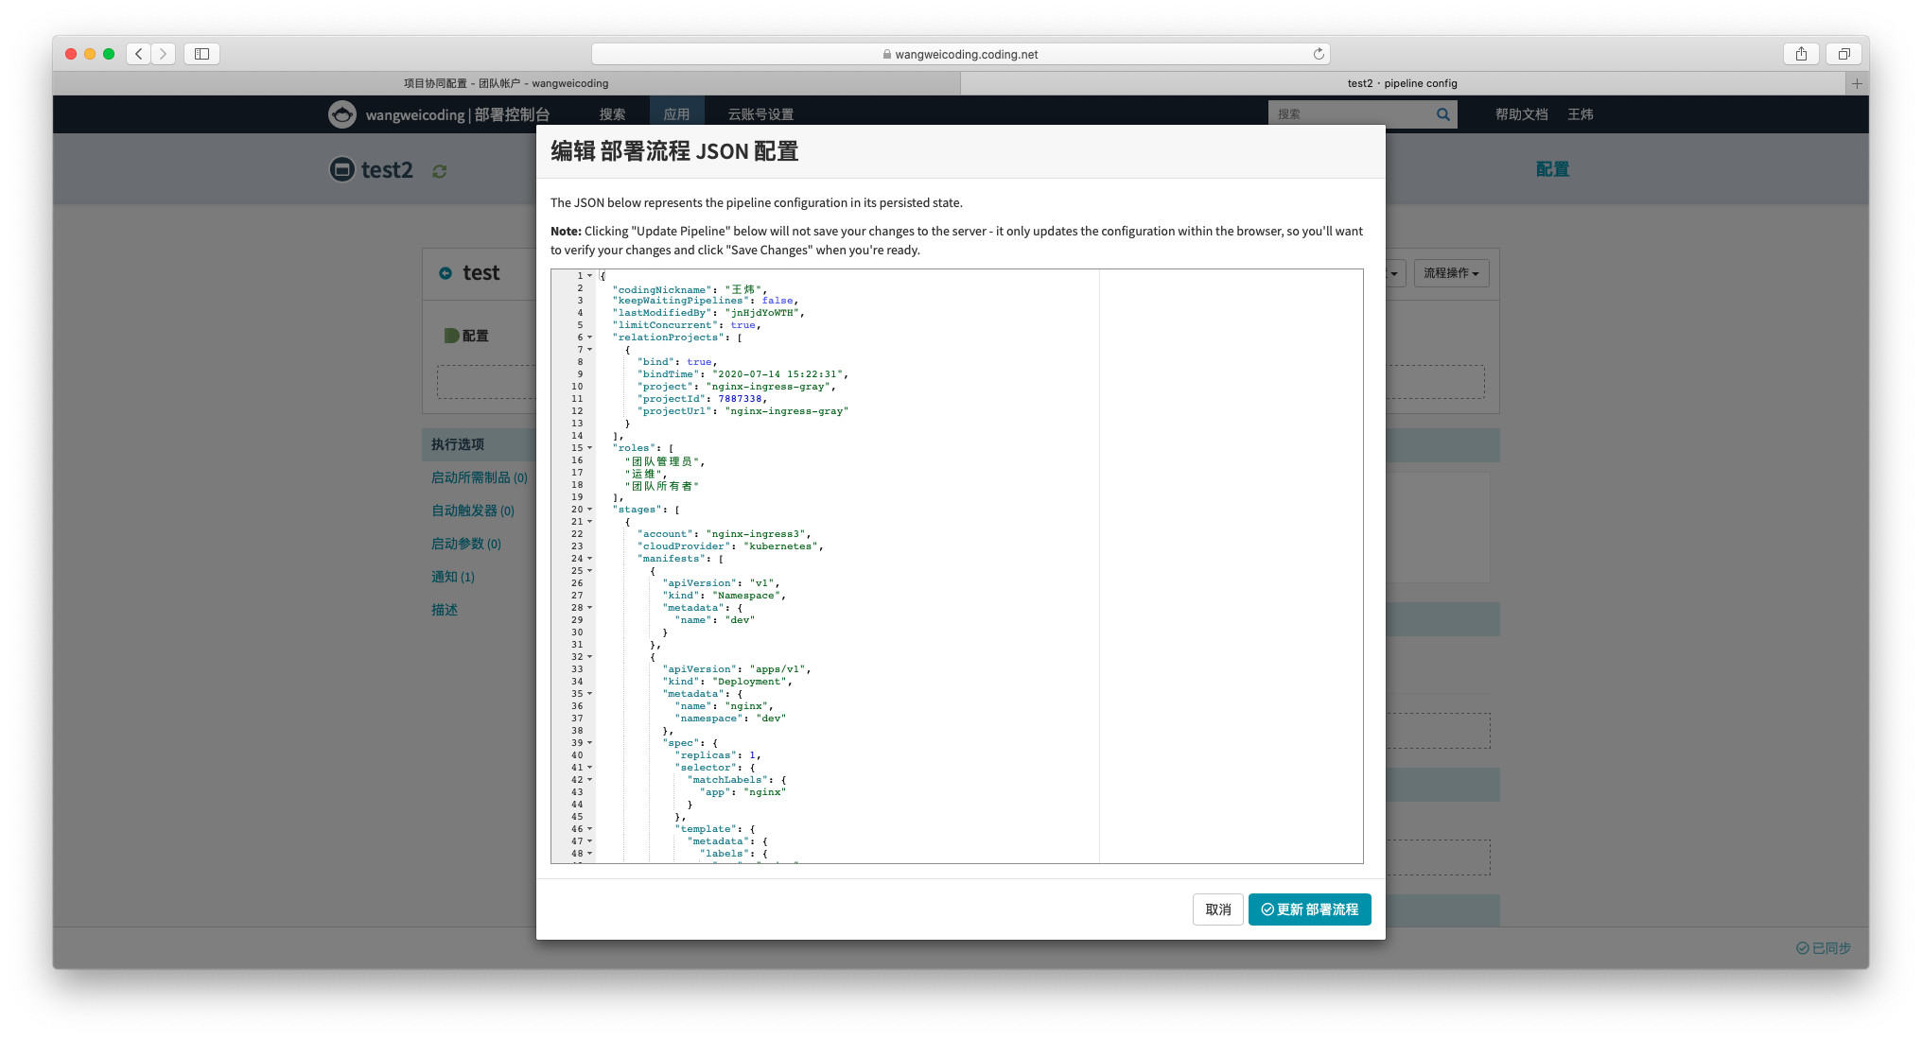Click the 更新 部署流程 button
The height and width of the screenshot is (1039, 1922).
point(1309,909)
